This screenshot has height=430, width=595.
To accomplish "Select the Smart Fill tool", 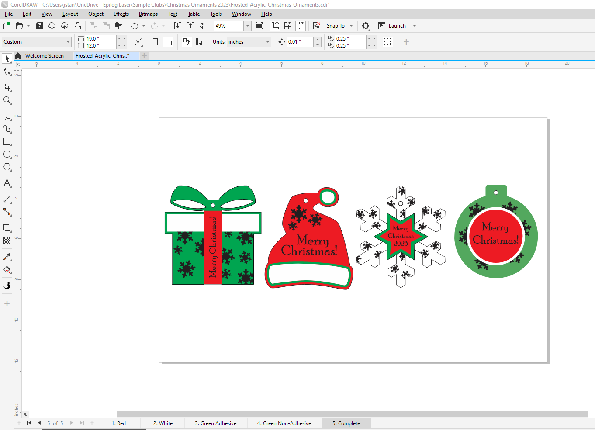I will 7,286.
